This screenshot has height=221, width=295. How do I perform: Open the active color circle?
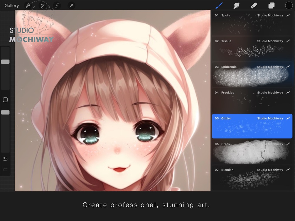point(289,6)
